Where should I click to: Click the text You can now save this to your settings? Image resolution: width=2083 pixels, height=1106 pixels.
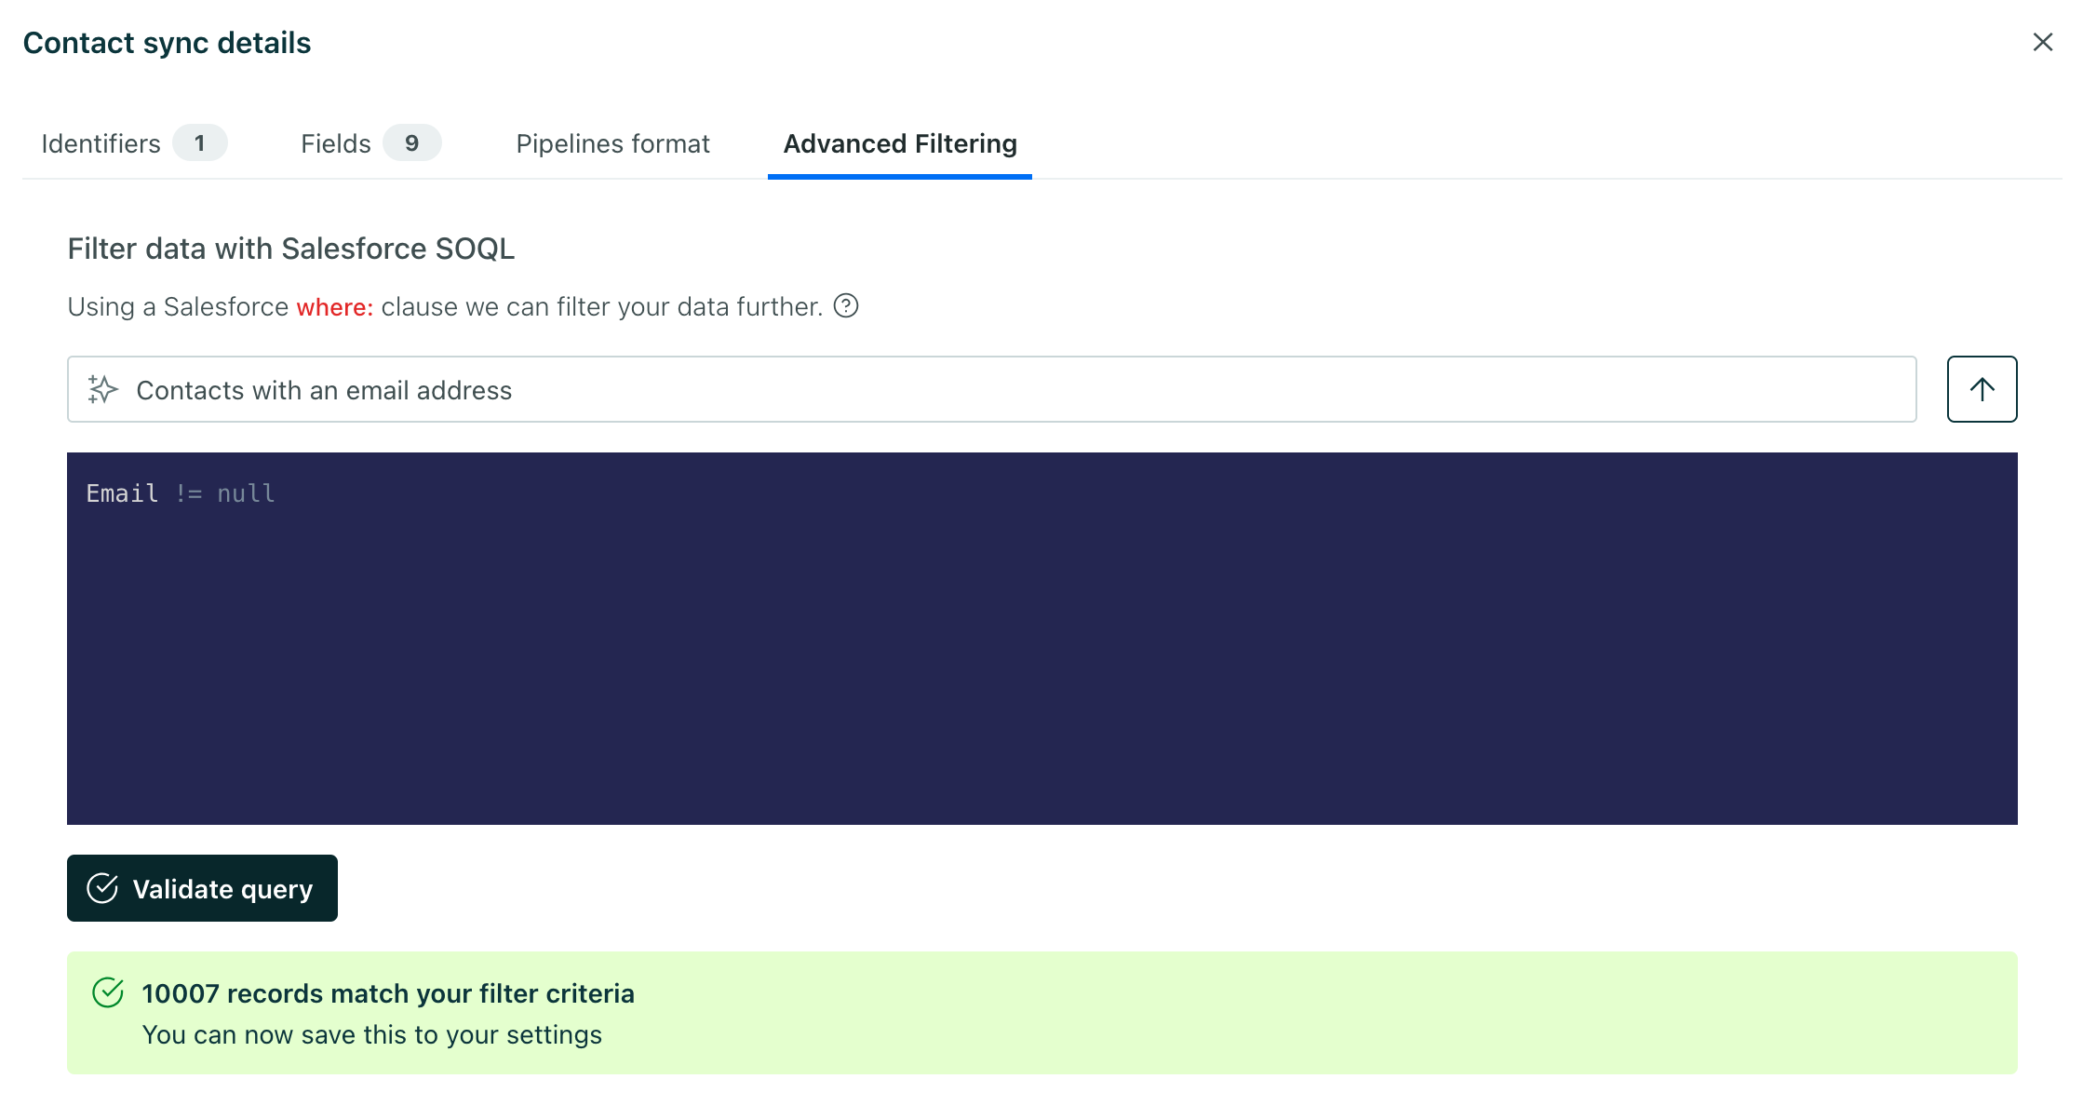371,1034
